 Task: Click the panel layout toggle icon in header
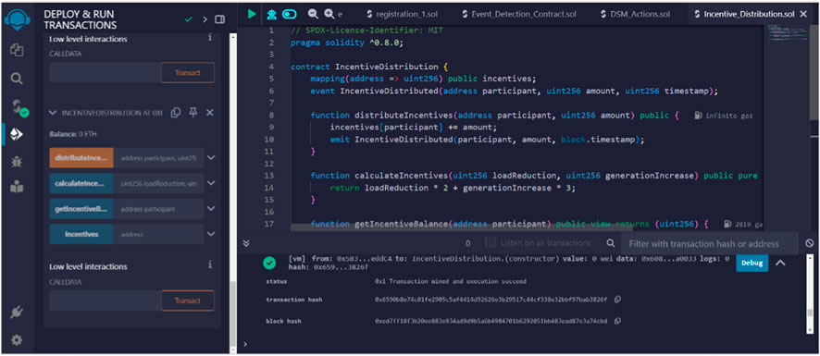pyautogui.click(x=219, y=19)
